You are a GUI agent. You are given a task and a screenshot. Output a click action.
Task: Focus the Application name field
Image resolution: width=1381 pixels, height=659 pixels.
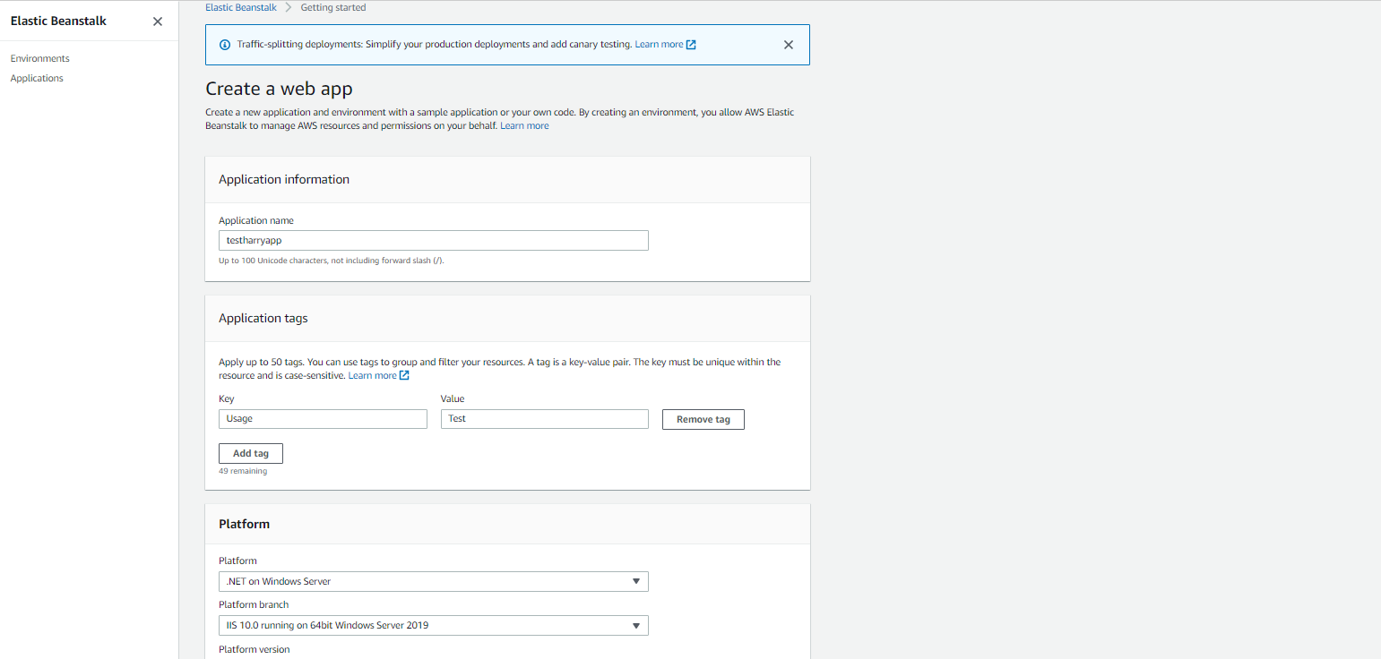(433, 240)
